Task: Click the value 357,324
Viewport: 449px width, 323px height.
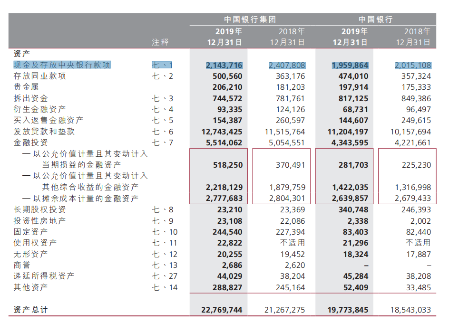Action: [416, 76]
